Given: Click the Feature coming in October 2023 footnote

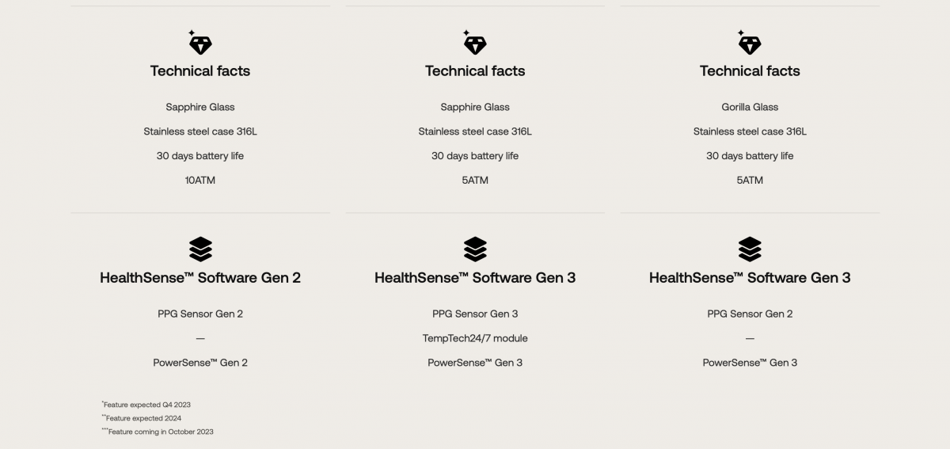Looking at the screenshot, I should coord(159,432).
